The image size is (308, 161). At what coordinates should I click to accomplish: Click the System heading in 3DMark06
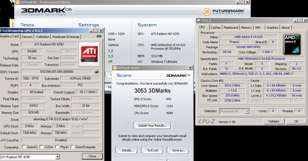click(x=147, y=25)
